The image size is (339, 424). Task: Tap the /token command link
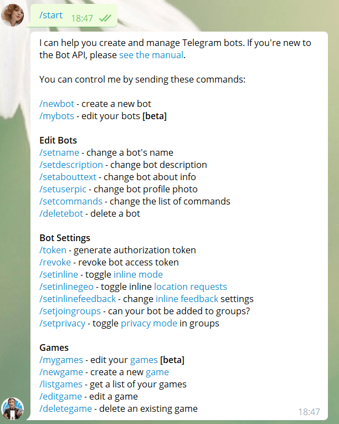53,250
